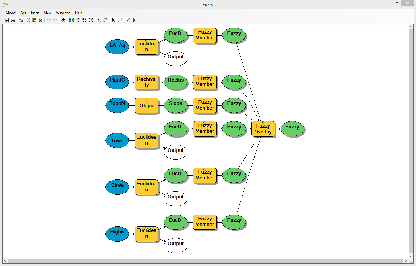416x266 pixels.
Task: Choose the Connect tool
Action: coord(120,20)
